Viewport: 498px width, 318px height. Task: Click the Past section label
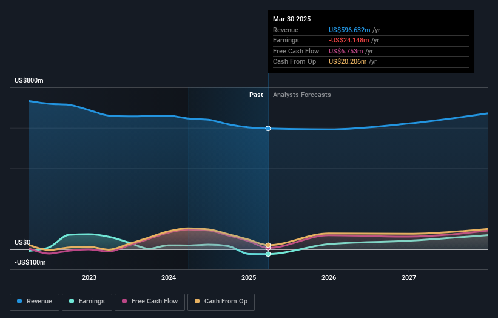point(256,95)
